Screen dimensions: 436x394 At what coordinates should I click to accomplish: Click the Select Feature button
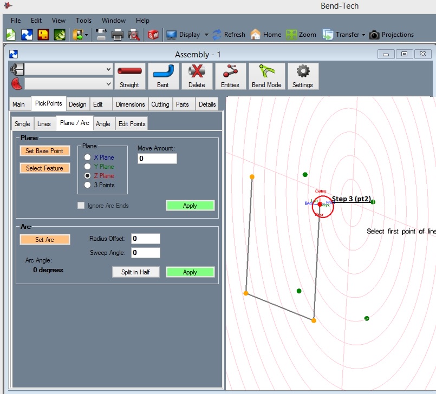pyautogui.click(x=44, y=168)
